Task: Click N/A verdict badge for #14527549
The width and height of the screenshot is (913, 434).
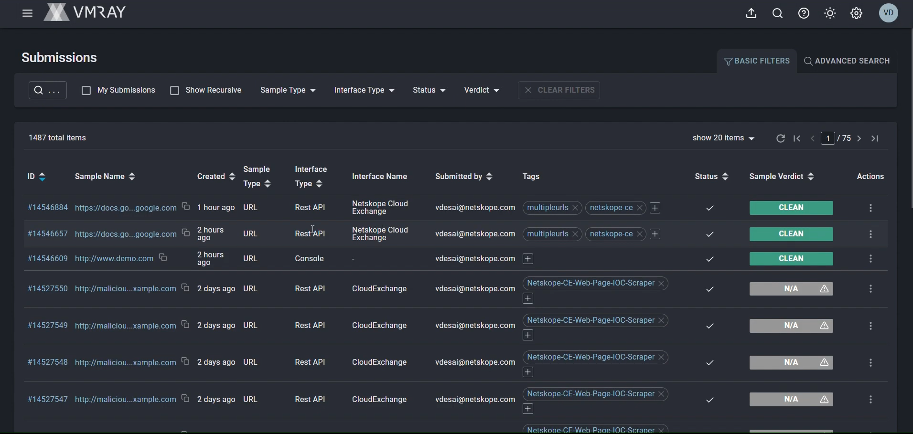Action: (791, 326)
